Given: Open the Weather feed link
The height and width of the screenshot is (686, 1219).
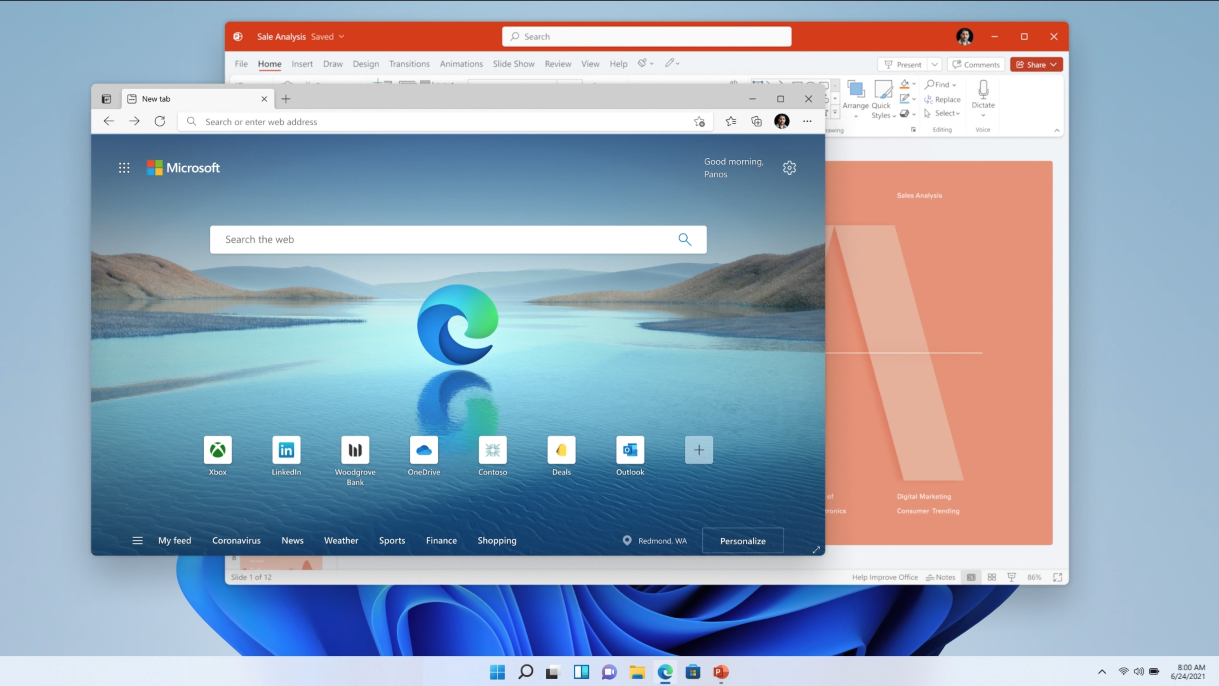Looking at the screenshot, I should (x=341, y=540).
